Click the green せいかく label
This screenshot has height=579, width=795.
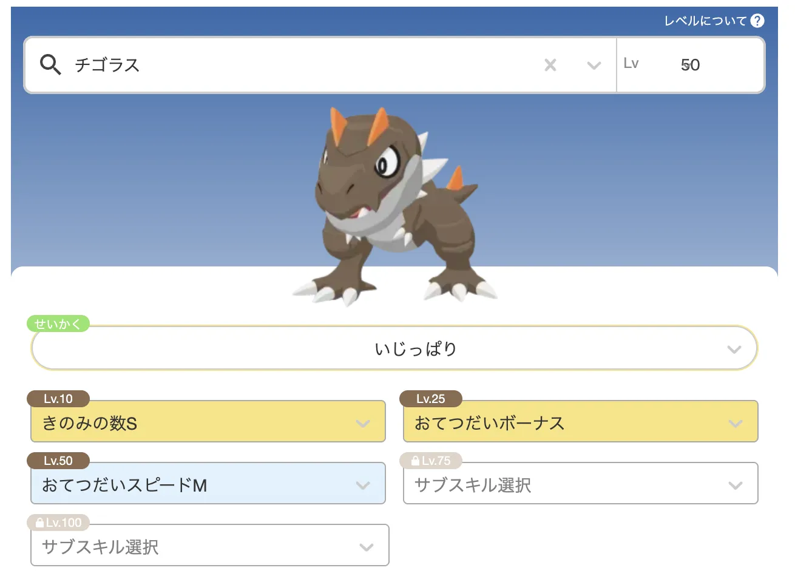pyautogui.click(x=58, y=323)
